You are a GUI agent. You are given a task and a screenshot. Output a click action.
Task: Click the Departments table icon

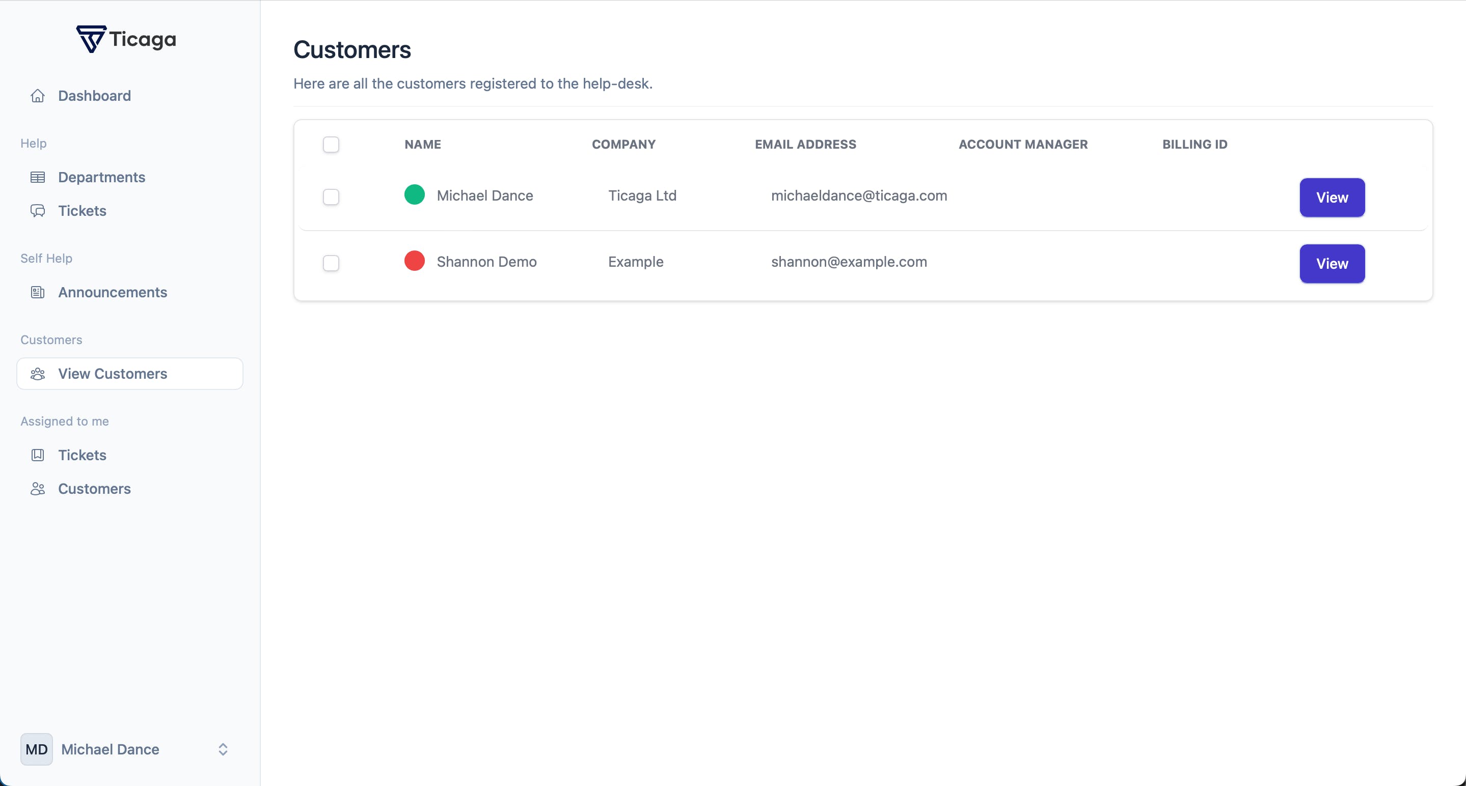pyautogui.click(x=38, y=178)
